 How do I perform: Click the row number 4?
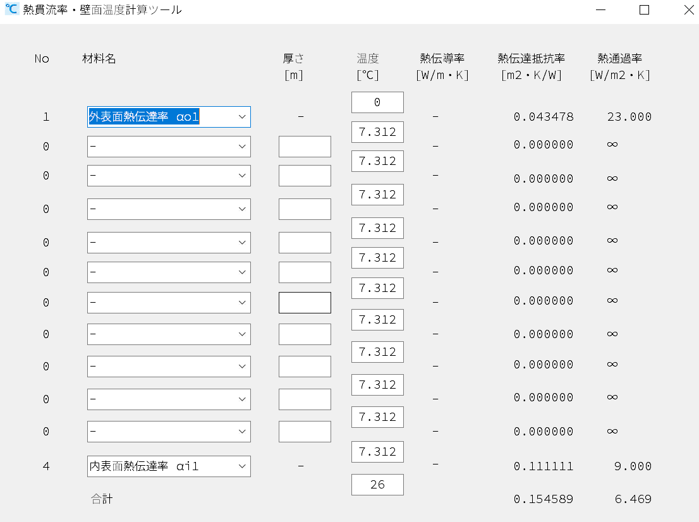46,466
